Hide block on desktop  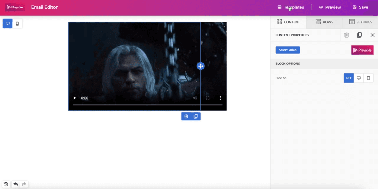[x=359, y=78]
